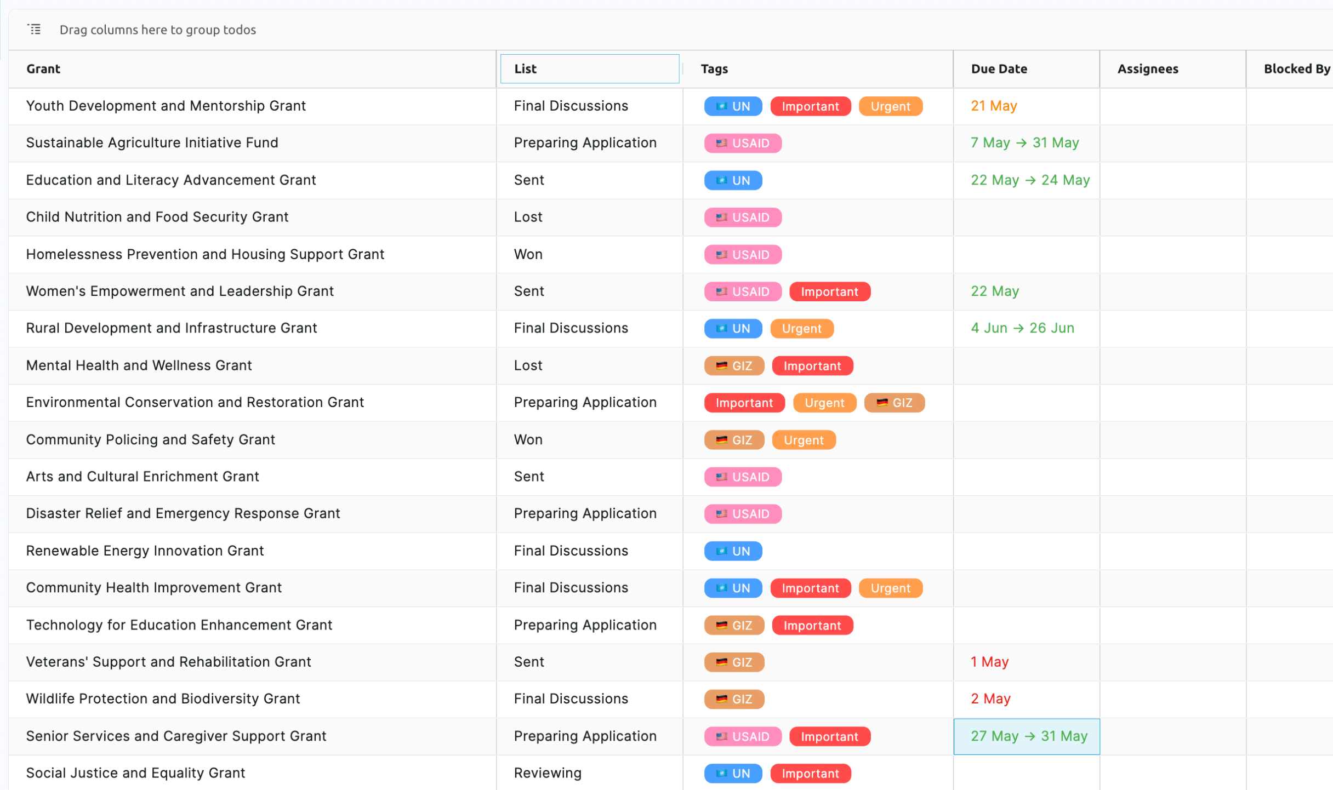Click Women's Empowerment 22 May due date

995,291
